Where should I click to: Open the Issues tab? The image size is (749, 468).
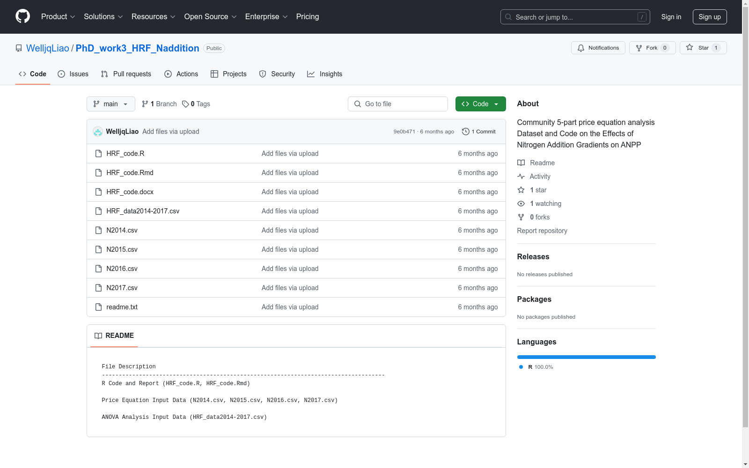coord(73,74)
